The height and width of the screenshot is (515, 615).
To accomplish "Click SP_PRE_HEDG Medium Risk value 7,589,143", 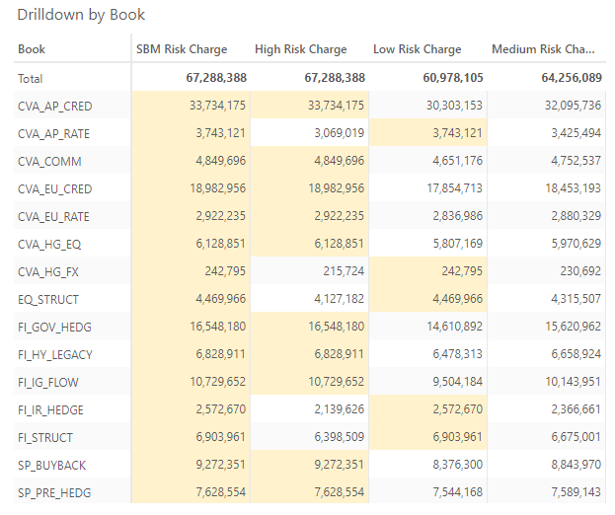I will pyautogui.click(x=576, y=492).
